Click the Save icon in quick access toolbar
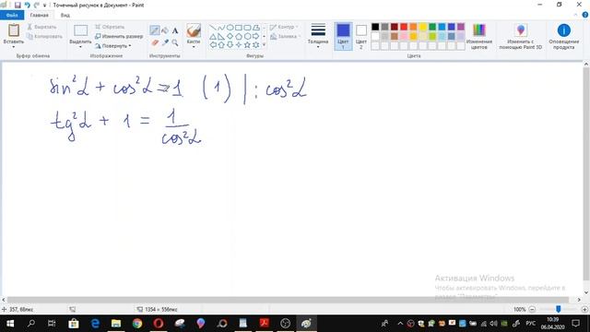 [x=18, y=5]
